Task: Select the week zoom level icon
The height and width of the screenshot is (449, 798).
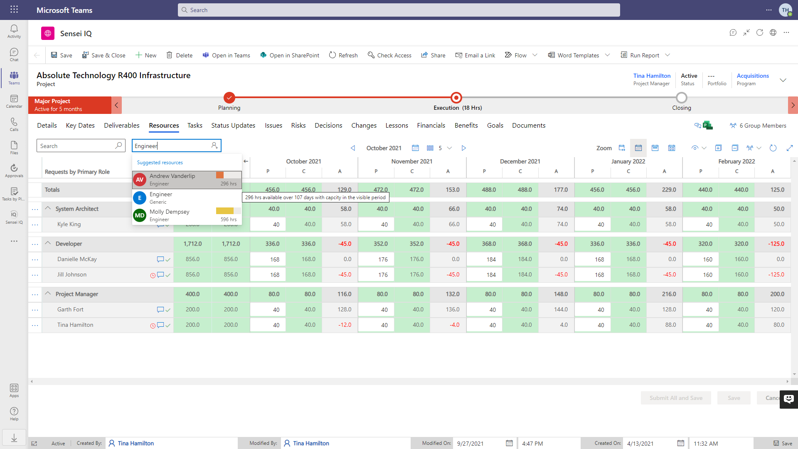Action: tap(655, 148)
